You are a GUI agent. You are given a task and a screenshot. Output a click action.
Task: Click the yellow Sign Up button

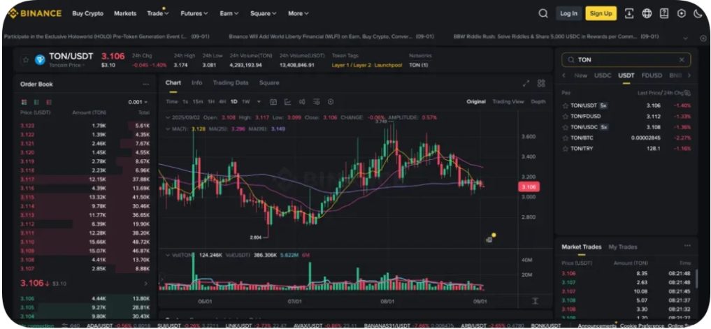click(601, 13)
